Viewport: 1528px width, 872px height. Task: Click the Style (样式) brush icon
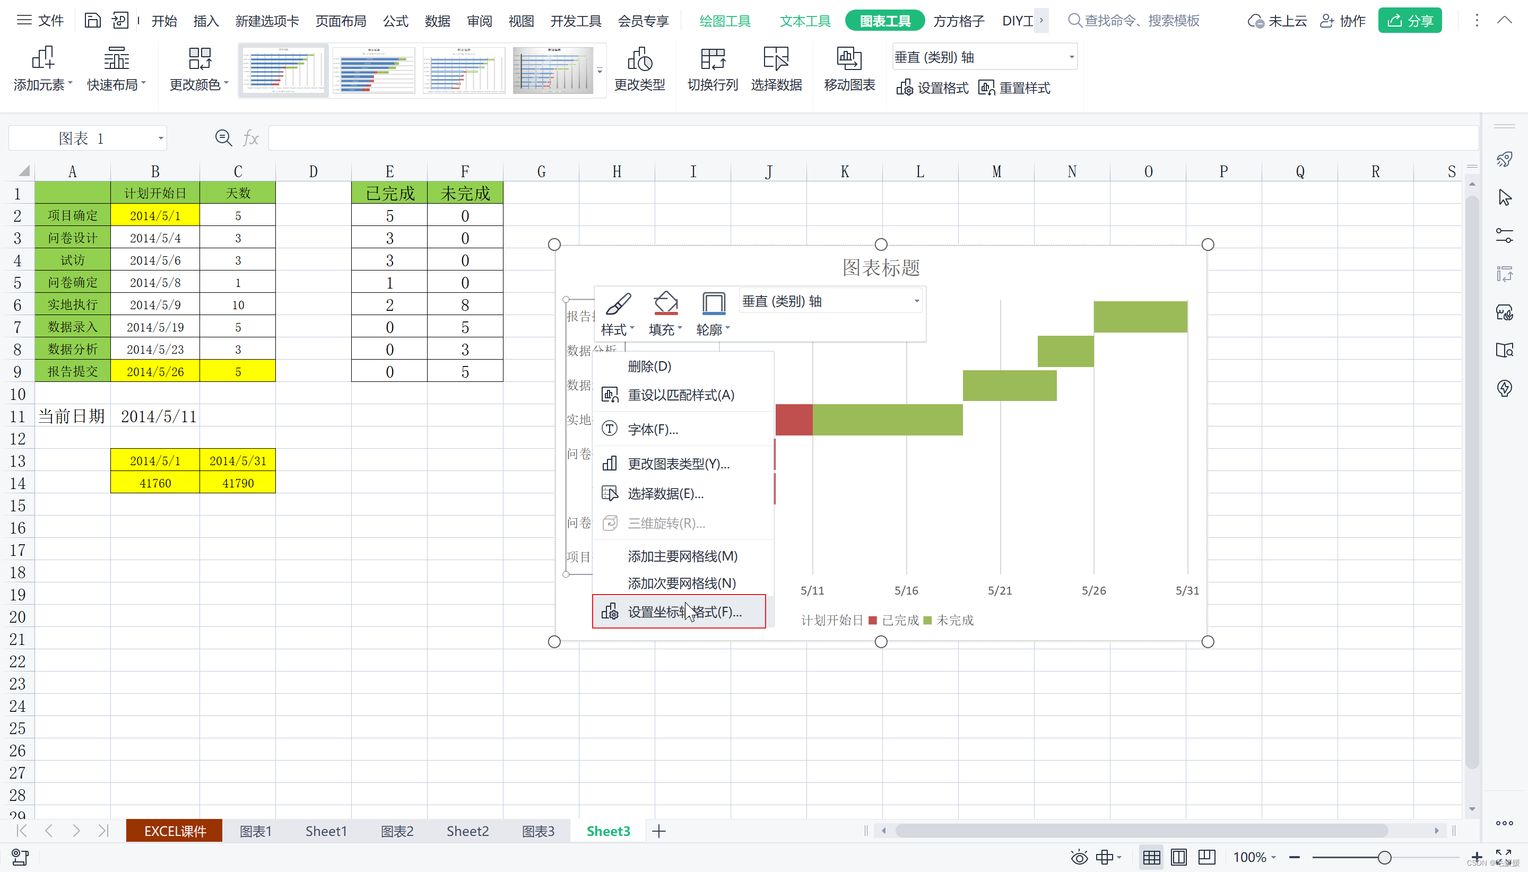click(x=617, y=303)
